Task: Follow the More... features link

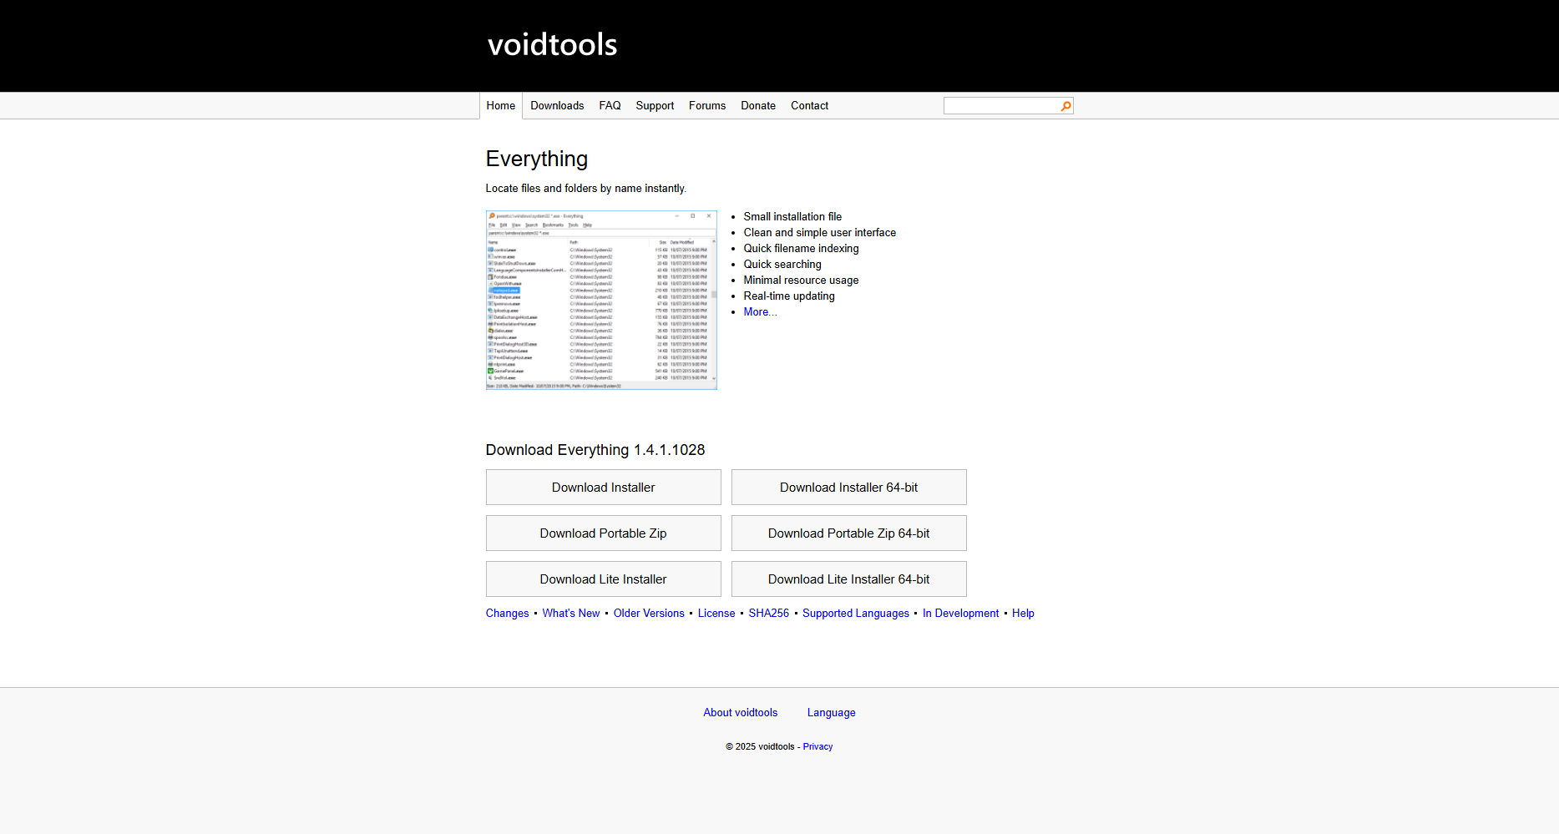Action: [x=760, y=312]
